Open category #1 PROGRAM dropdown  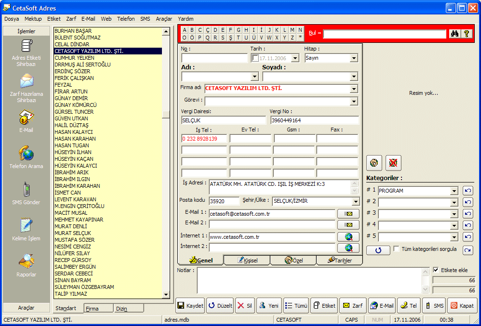[x=454, y=191]
